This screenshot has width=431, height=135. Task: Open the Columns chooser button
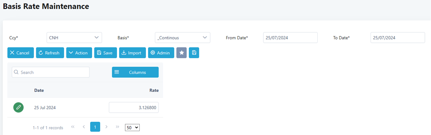tap(135, 72)
